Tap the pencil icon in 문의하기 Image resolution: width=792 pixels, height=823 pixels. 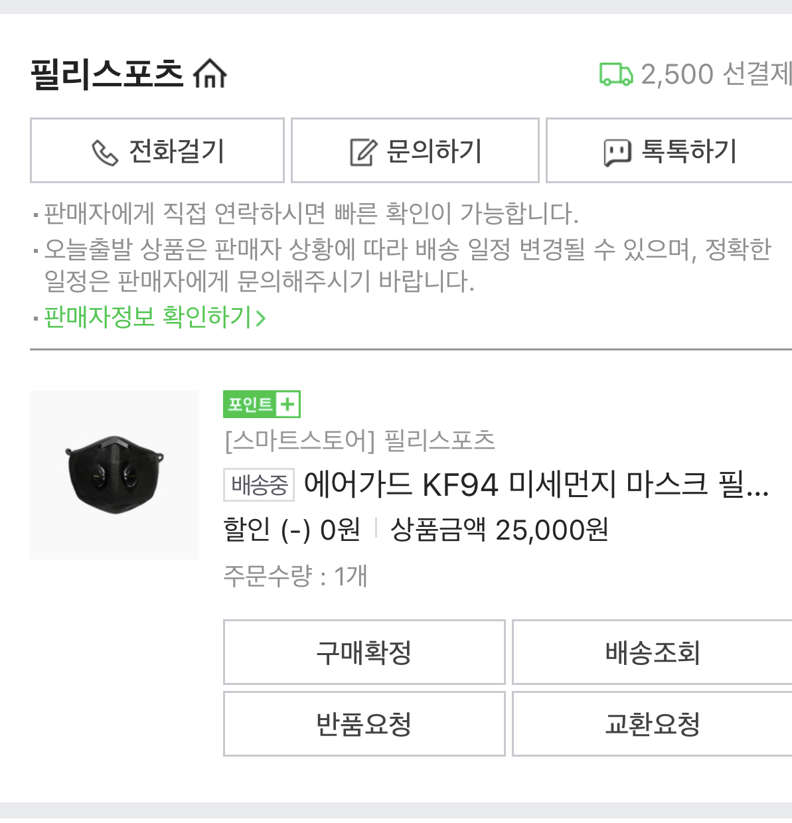coord(363,152)
